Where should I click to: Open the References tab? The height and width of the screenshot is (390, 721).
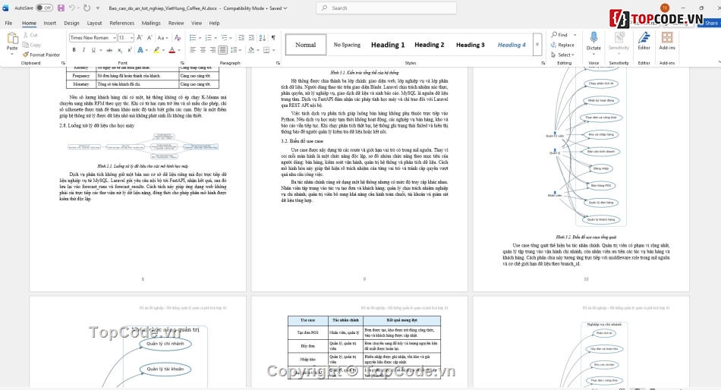122,23
